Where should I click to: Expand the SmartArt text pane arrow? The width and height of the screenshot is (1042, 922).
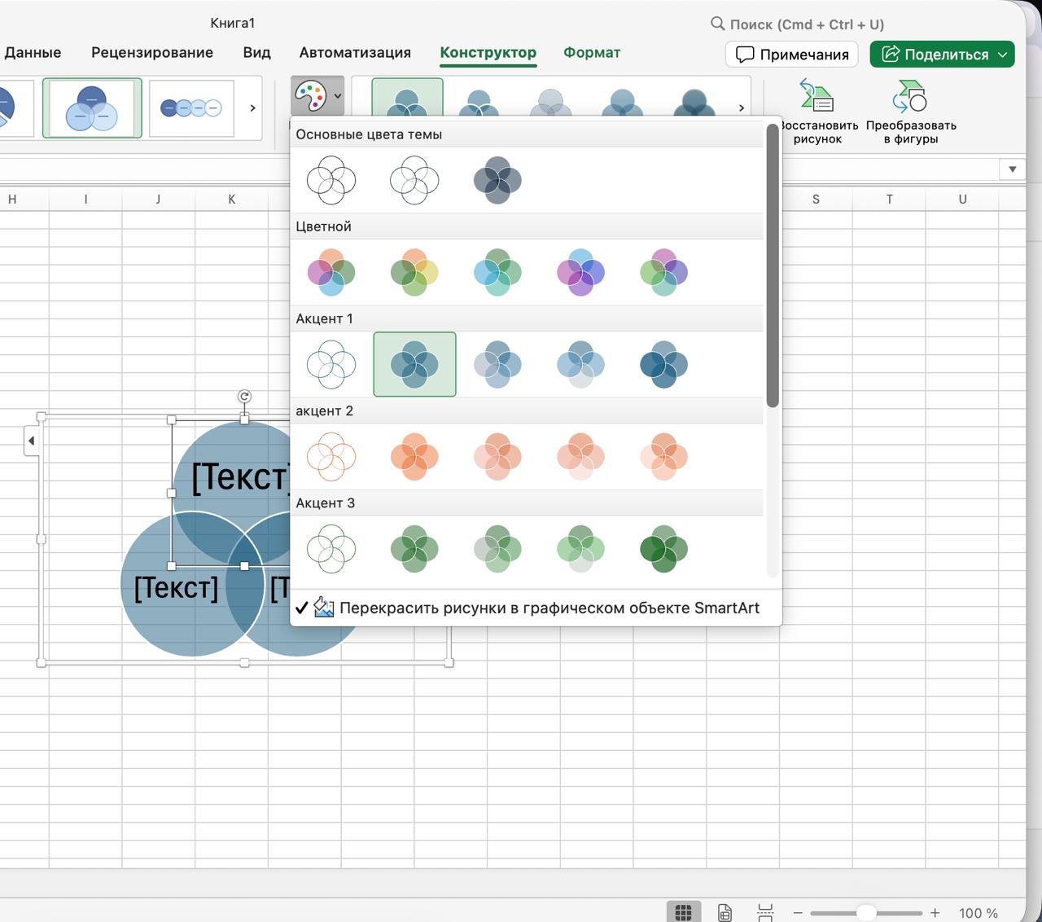tap(31, 441)
